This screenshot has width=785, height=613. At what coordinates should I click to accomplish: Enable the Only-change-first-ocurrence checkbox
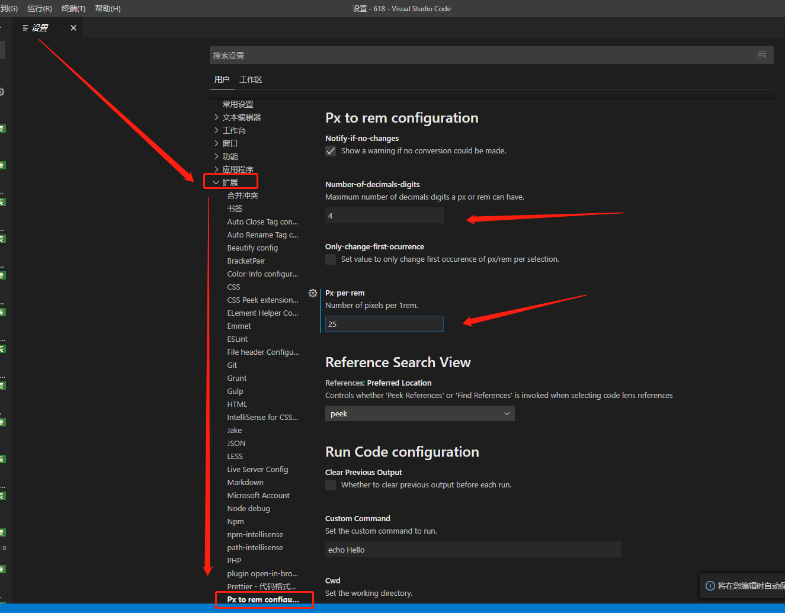pos(331,259)
